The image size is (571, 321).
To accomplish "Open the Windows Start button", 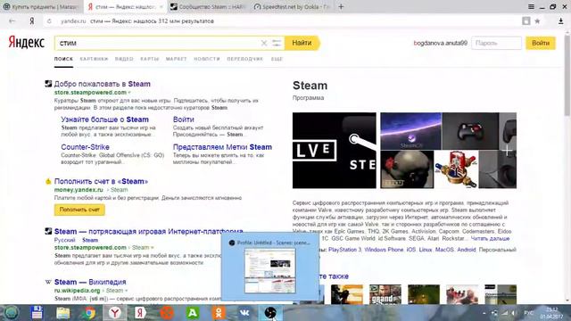I will coord(11,313).
